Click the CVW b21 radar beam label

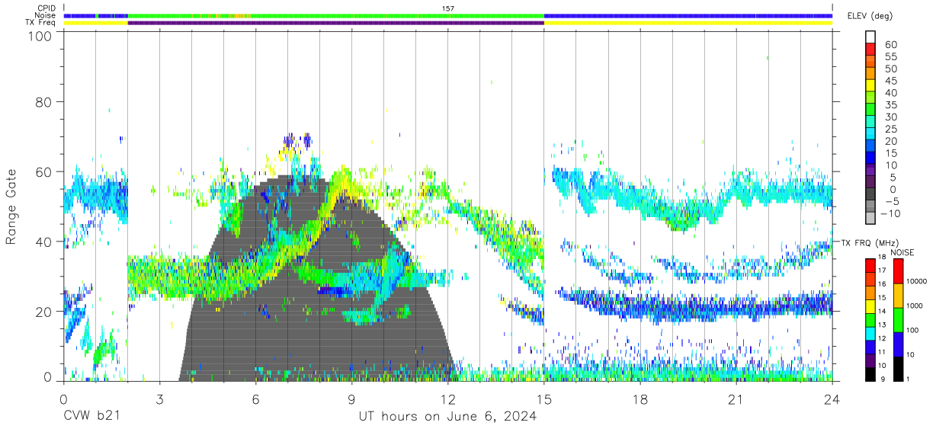[x=91, y=416]
